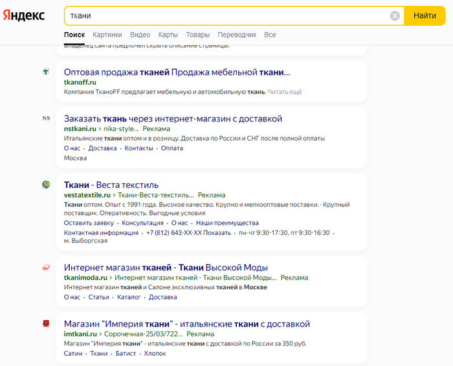The width and height of the screenshot is (453, 366).
Task: Expand the Все services menu
Action: [x=270, y=35]
